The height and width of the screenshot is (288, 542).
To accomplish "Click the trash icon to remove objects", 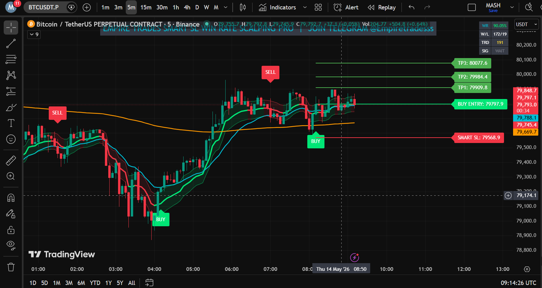I will tap(11, 267).
